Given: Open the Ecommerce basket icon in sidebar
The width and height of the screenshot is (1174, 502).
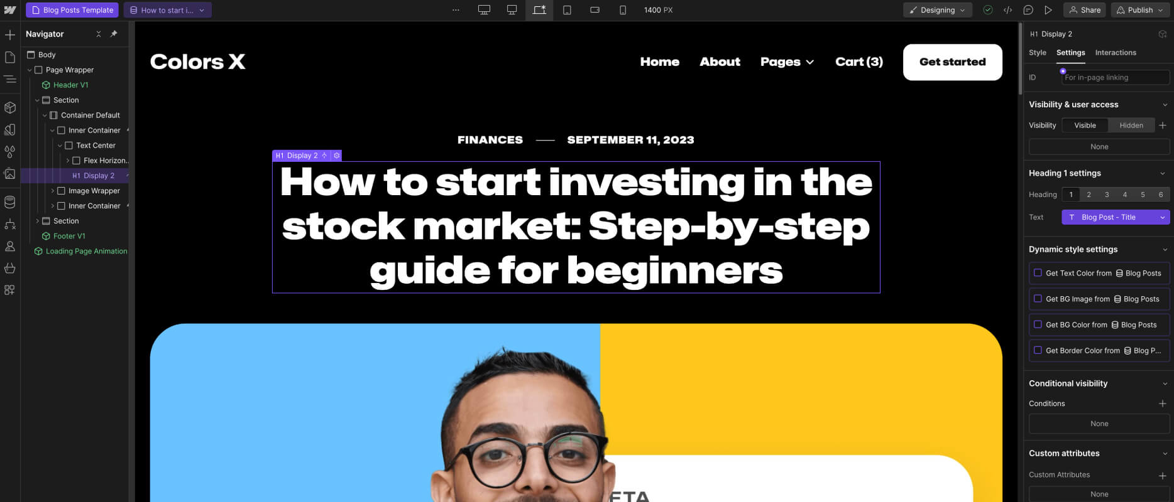Looking at the screenshot, I should (x=10, y=268).
